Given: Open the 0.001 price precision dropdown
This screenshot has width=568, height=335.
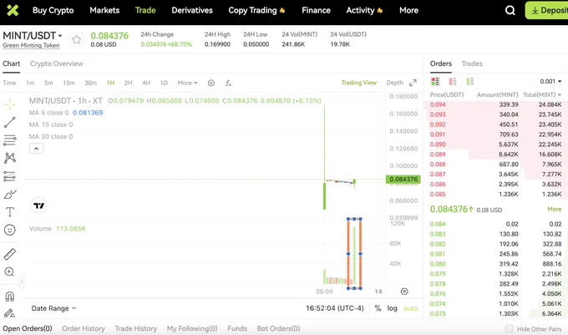Looking at the screenshot, I should point(550,82).
